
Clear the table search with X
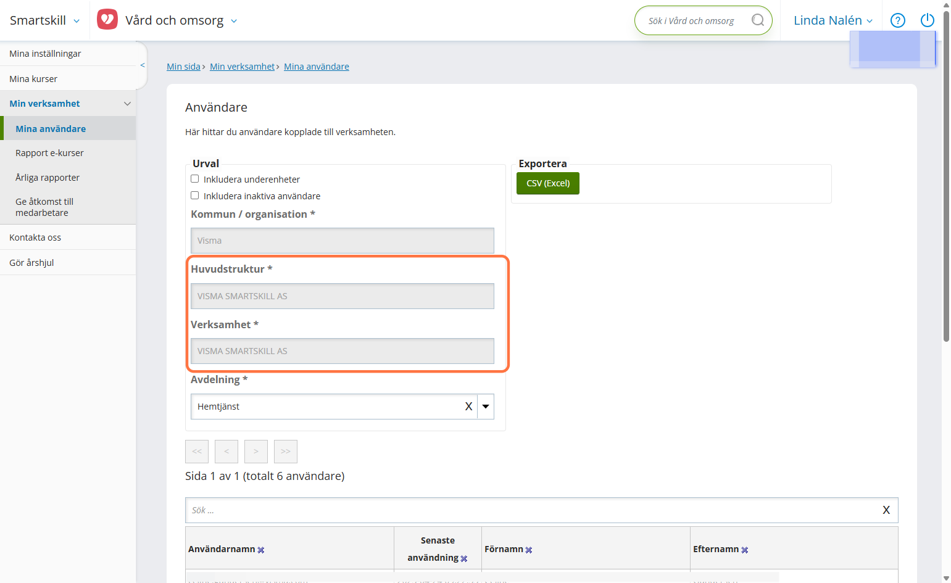click(886, 510)
